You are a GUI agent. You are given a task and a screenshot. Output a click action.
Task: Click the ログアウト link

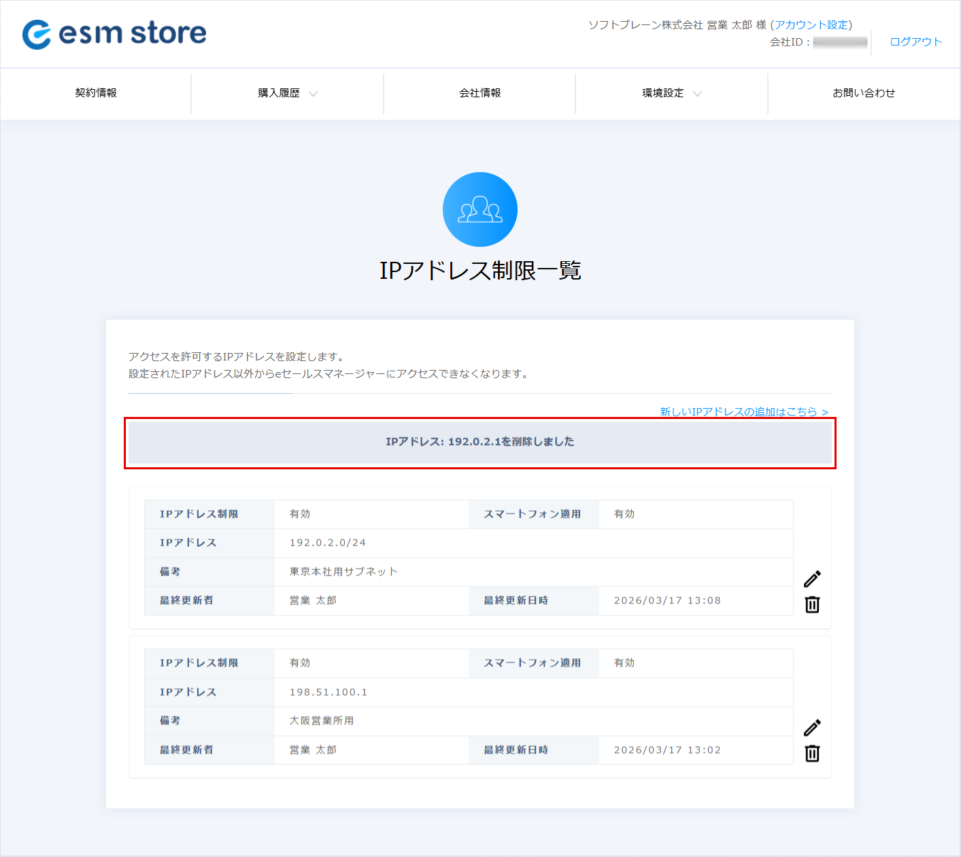tap(916, 41)
